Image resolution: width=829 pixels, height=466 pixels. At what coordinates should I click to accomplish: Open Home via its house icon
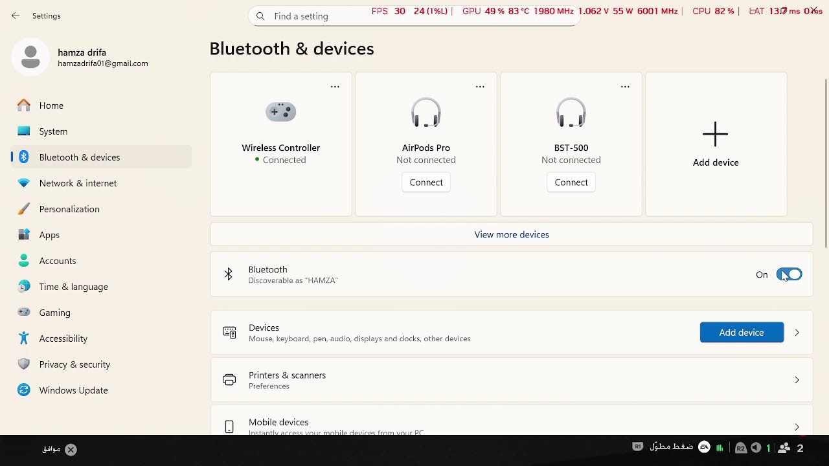(24, 105)
